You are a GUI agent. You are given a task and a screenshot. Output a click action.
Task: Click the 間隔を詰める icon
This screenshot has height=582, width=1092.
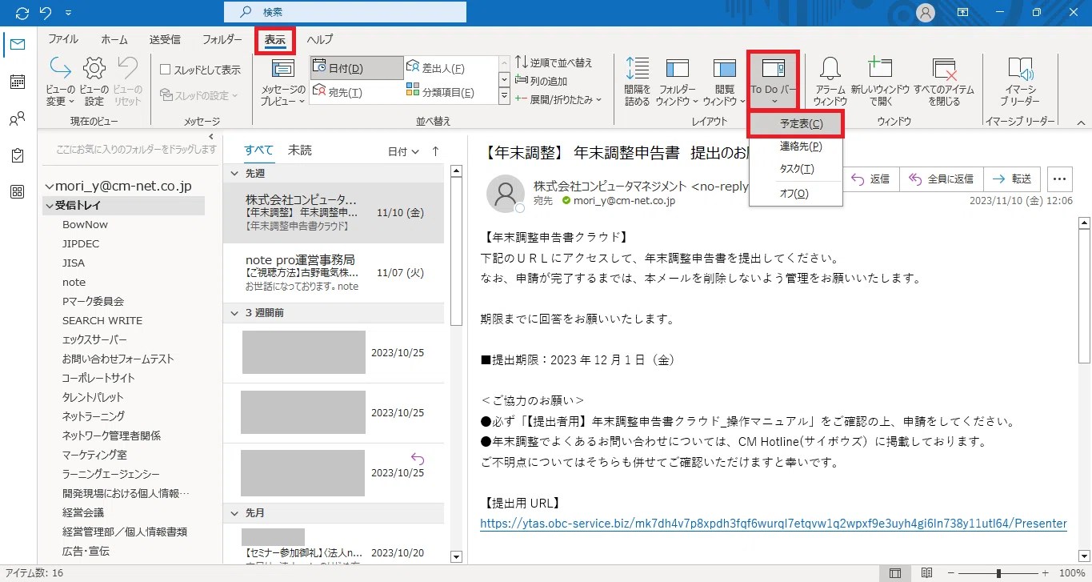point(637,69)
